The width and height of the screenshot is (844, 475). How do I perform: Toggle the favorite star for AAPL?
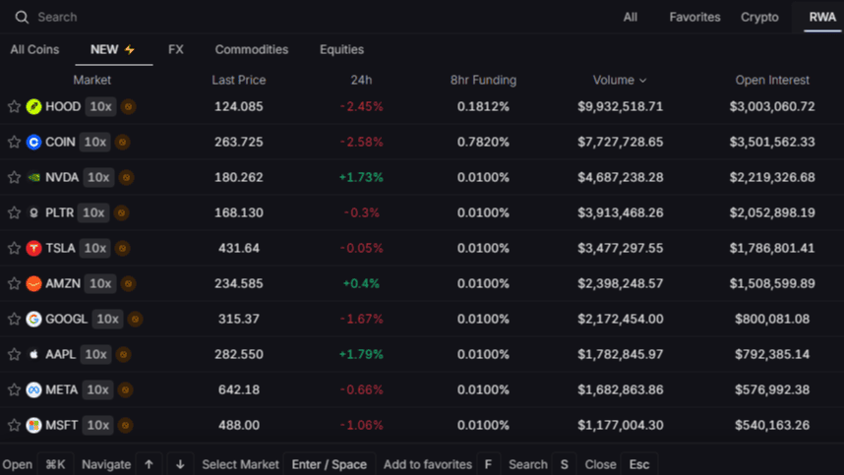[x=14, y=354]
